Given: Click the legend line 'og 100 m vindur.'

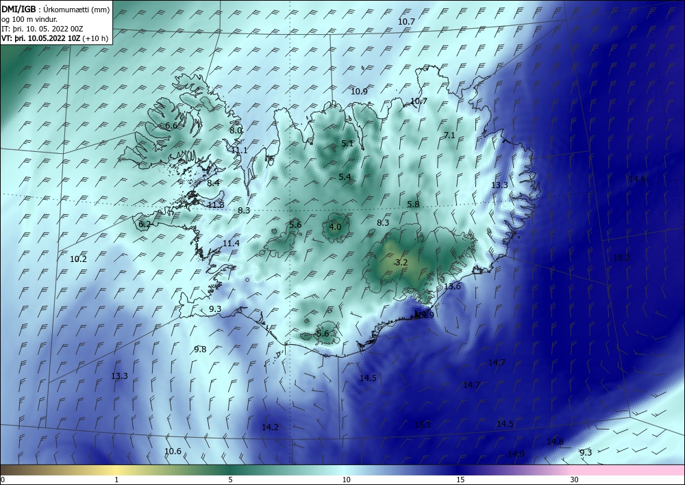Looking at the screenshot, I should [29, 19].
